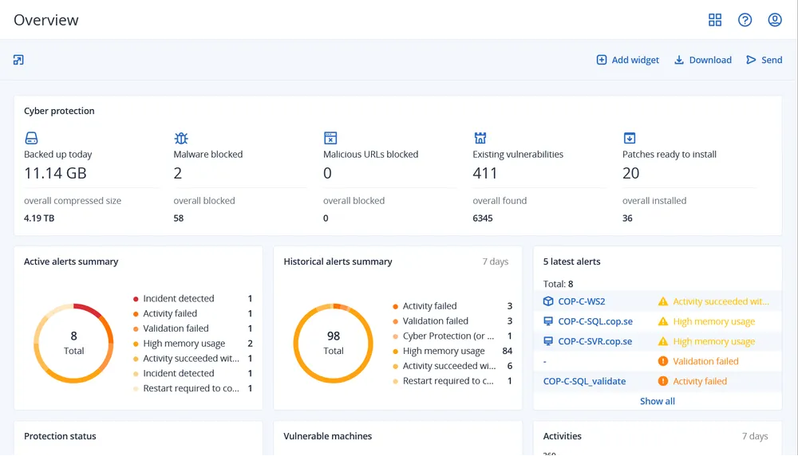Click Activity failed legend dot in Active alerts

136,313
